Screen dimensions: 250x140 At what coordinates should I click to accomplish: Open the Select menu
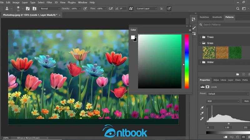(x=41, y=2)
